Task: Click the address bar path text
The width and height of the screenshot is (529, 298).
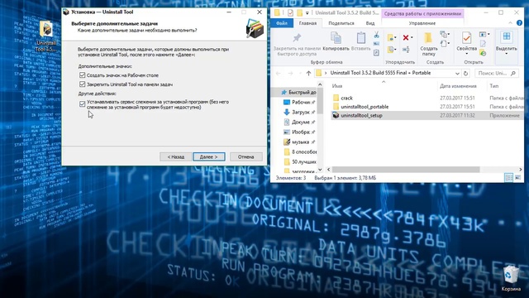Action: pyautogui.click(x=380, y=73)
